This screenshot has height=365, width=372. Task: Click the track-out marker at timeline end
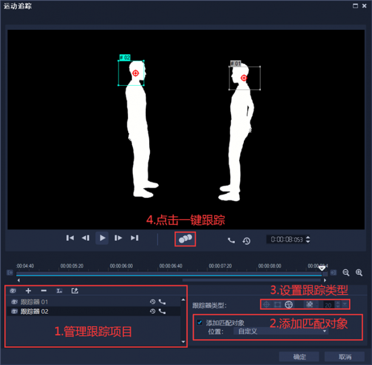pos(333,273)
